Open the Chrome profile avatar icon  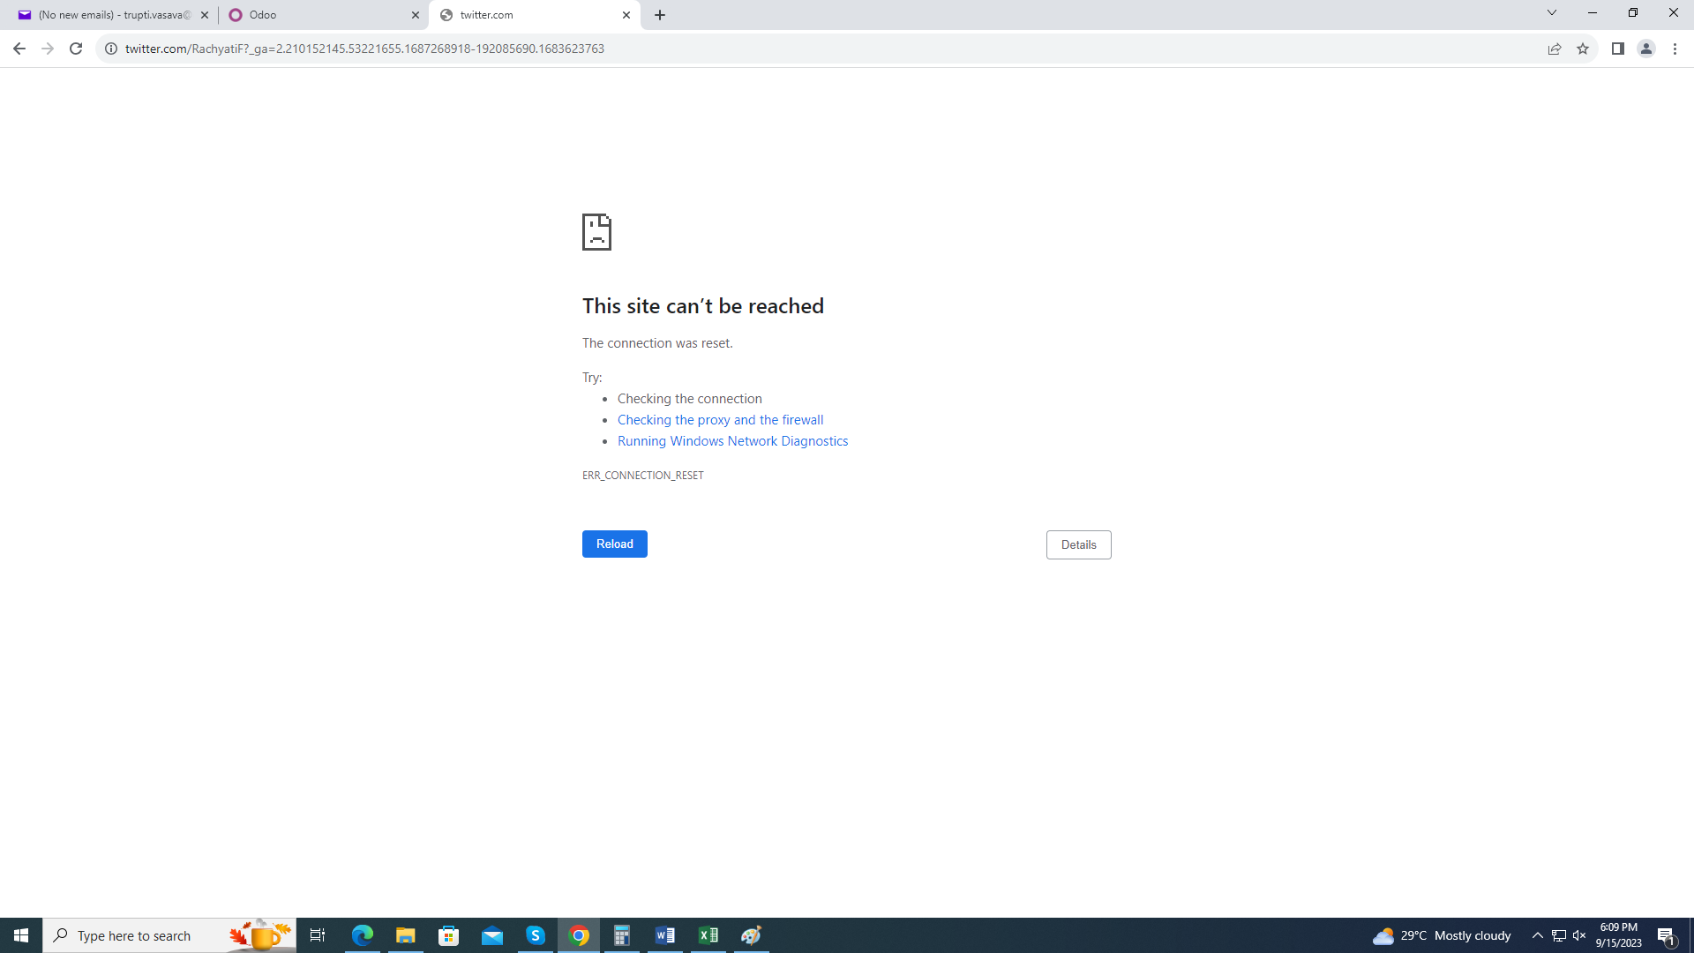[x=1646, y=49]
